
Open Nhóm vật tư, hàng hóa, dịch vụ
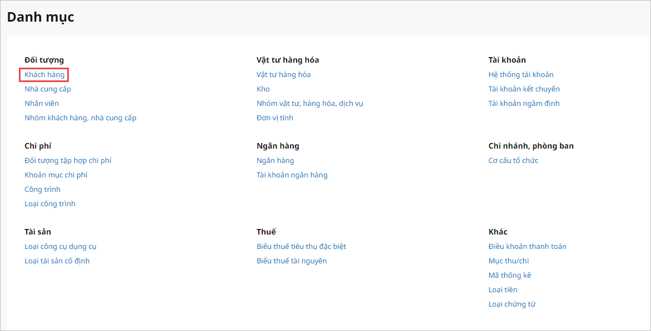coord(310,103)
